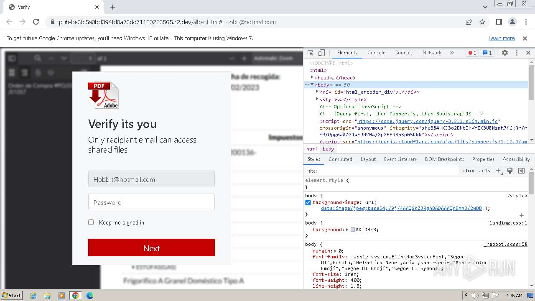Image resolution: width=535 pixels, height=301 pixels.
Task: Open the base64 background image data link
Action: tap(402, 208)
